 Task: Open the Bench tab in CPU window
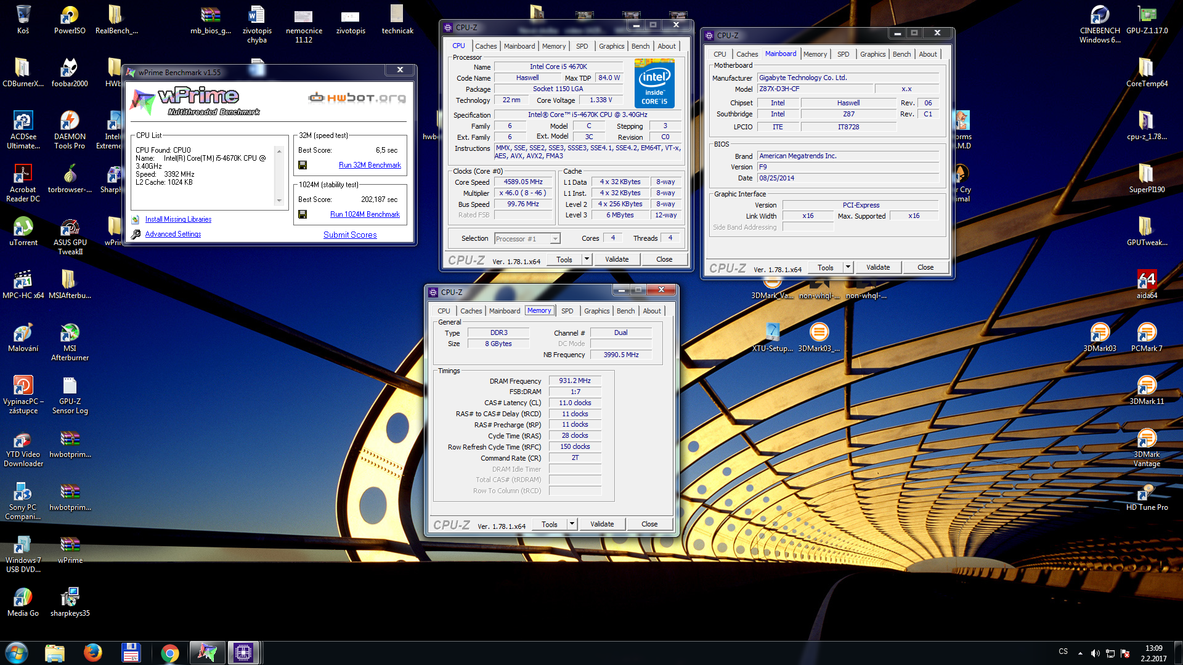(x=640, y=46)
